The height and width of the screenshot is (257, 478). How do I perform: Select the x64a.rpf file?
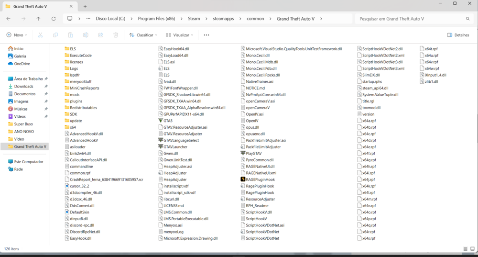click(x=367, y=121)
